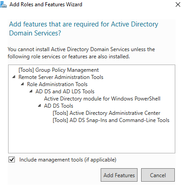This screenshot has height=192, width=182.
Task: Collapse the Role Administration Tools arrow
Action: click(22, 84)
